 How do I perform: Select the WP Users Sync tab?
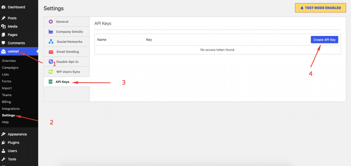pos(66,72)
